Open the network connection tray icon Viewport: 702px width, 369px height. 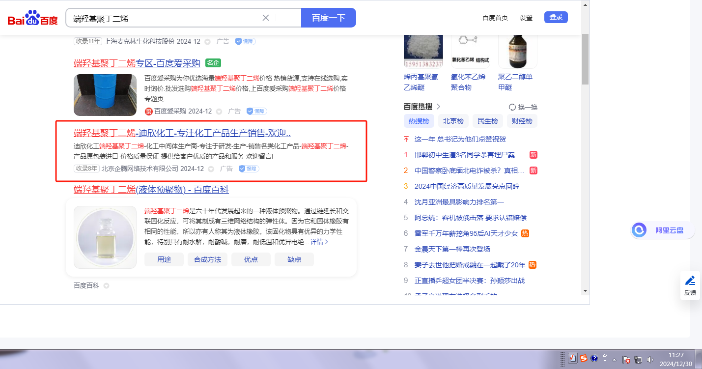pos(638,359)
